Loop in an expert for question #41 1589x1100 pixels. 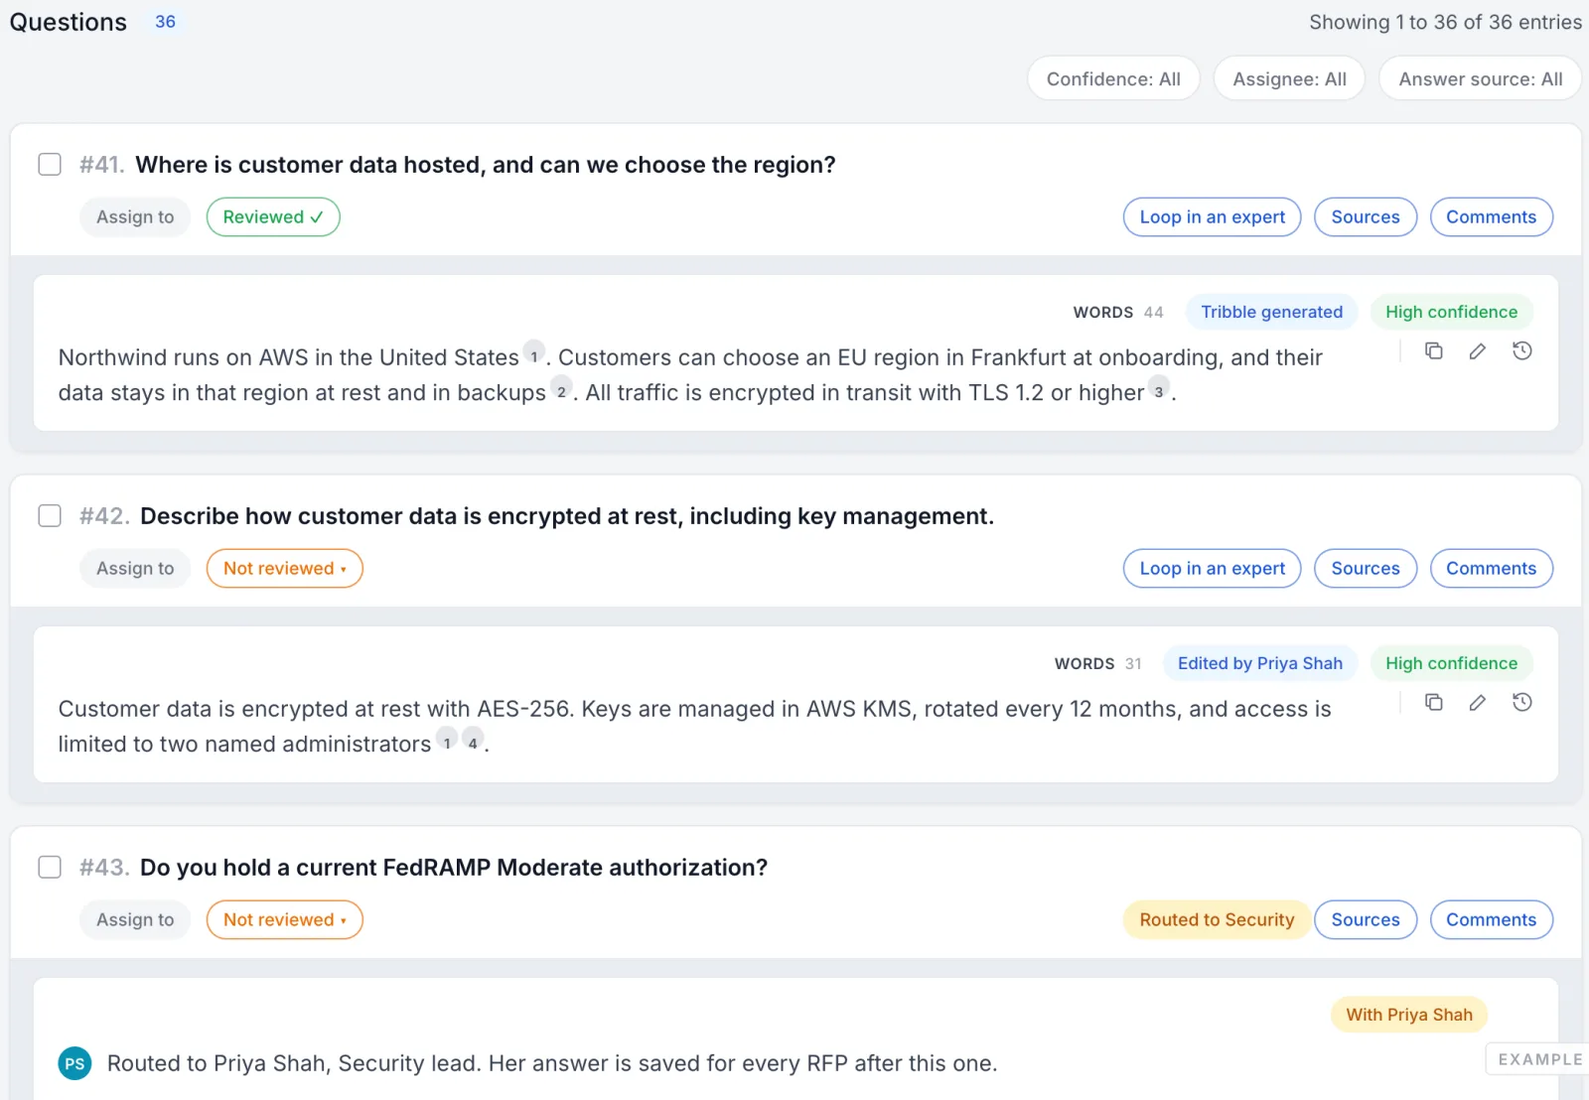(x=1212, y=216)
